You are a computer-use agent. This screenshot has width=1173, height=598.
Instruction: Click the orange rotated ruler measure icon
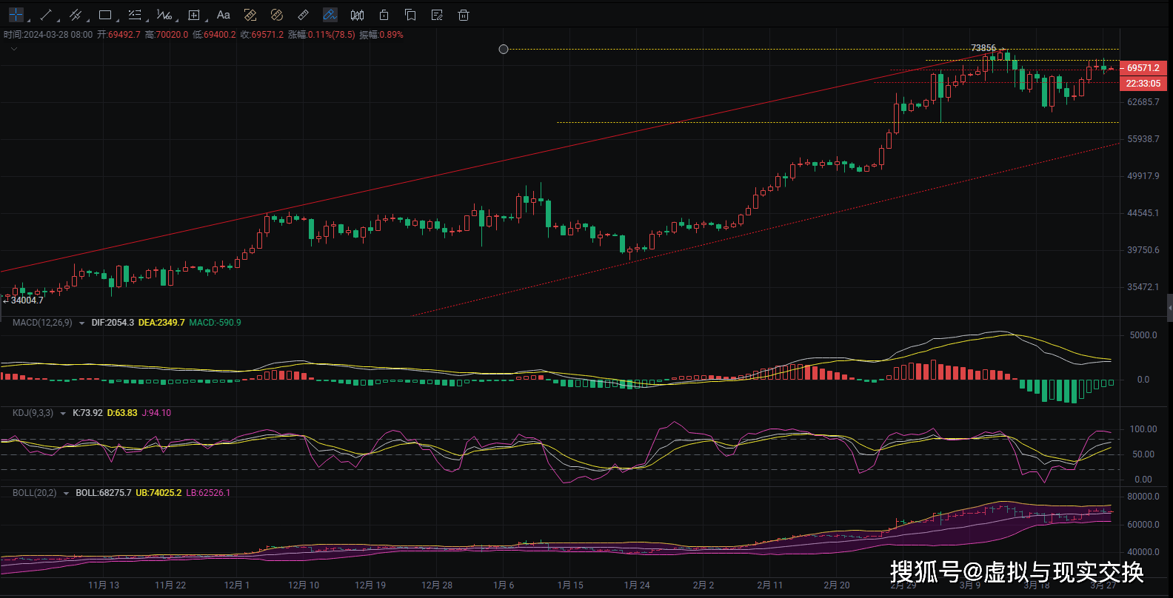pyautogui.click(x=277, y=15)
